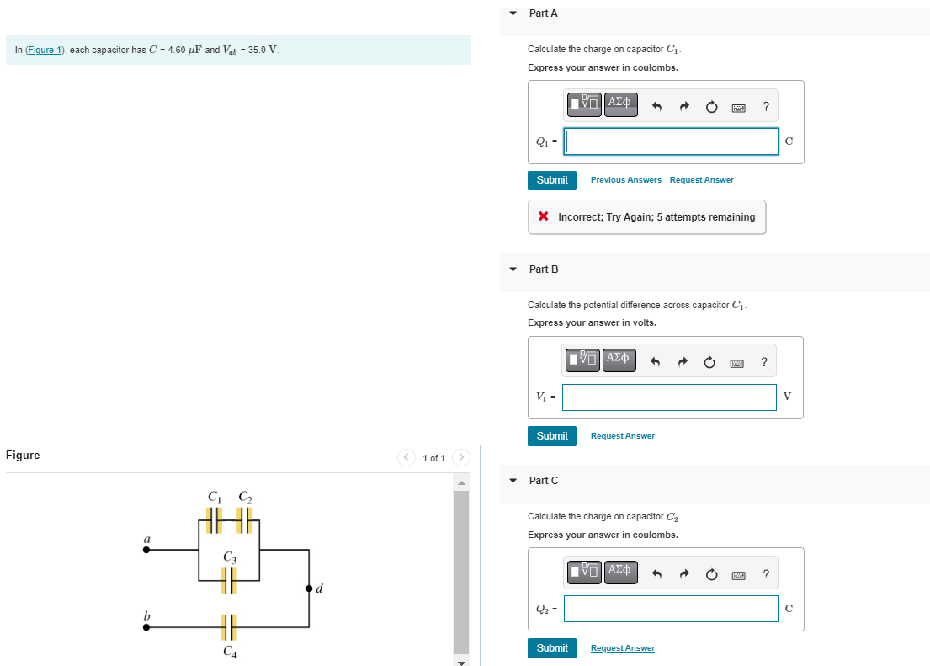The image size is (930, 666).
Task: Request Answer for Part A
Action: click(x=701, y=180)
